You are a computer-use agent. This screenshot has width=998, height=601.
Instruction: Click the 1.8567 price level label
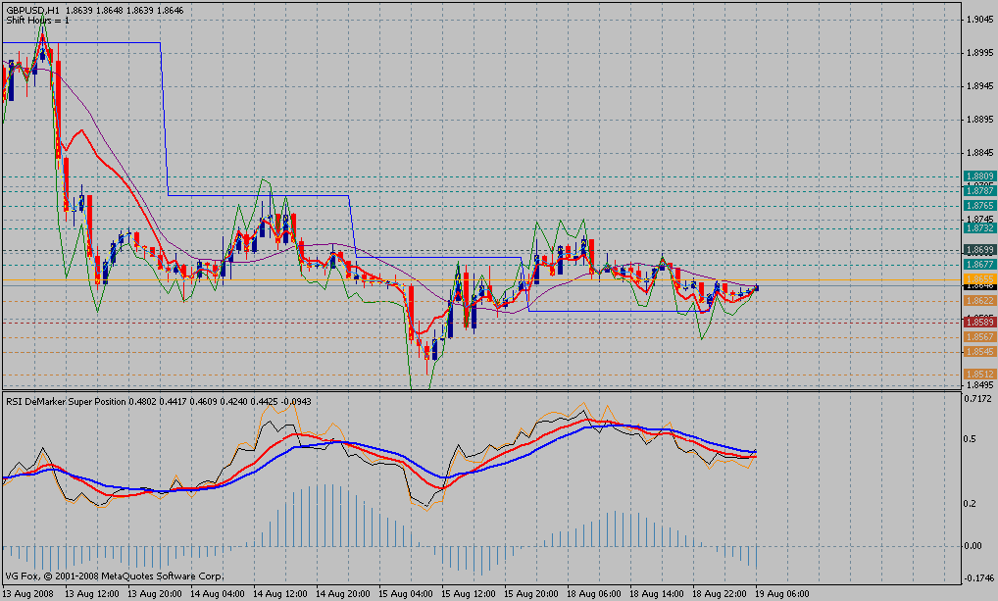[x=979, y=336]
